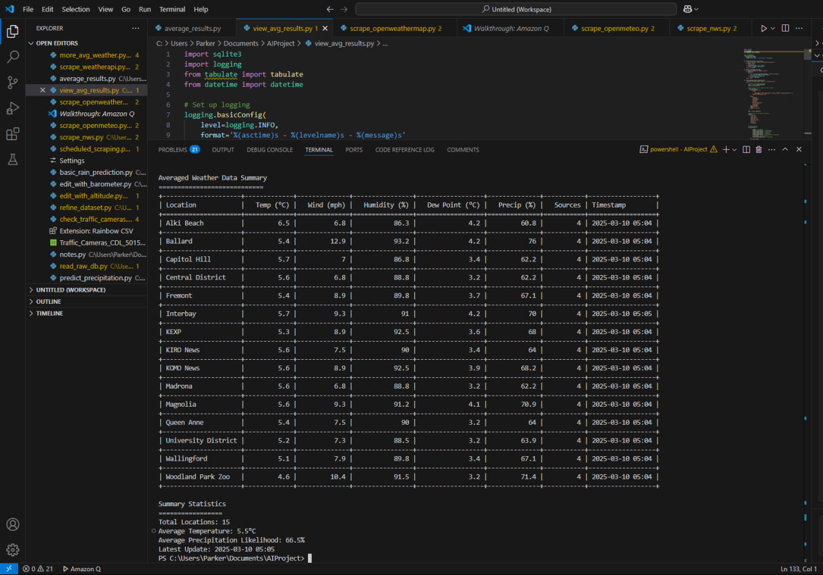Screen dimensions: 823x575
Task: Open the Source Control view
Action: tap(12, 82)
